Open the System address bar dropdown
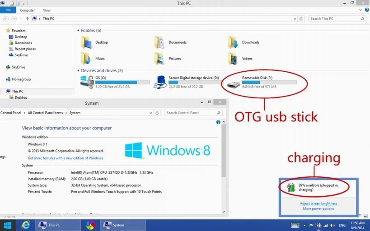This screenshot has height=231, width=370. (151, 113)
